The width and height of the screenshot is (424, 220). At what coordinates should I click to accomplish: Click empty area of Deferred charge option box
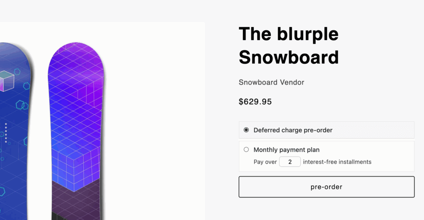coord(373,130)
